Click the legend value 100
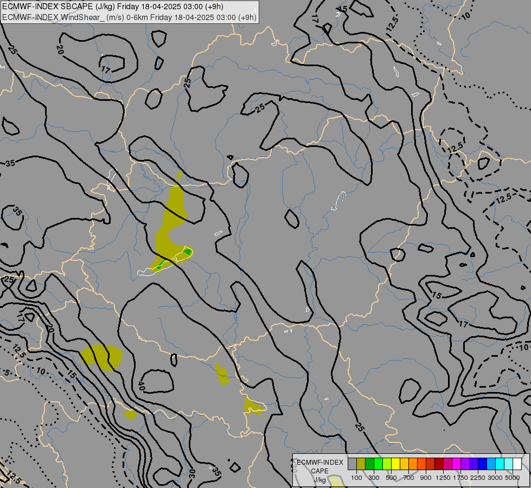Viewport: 531px width, 488px height. tap(356, 478)
